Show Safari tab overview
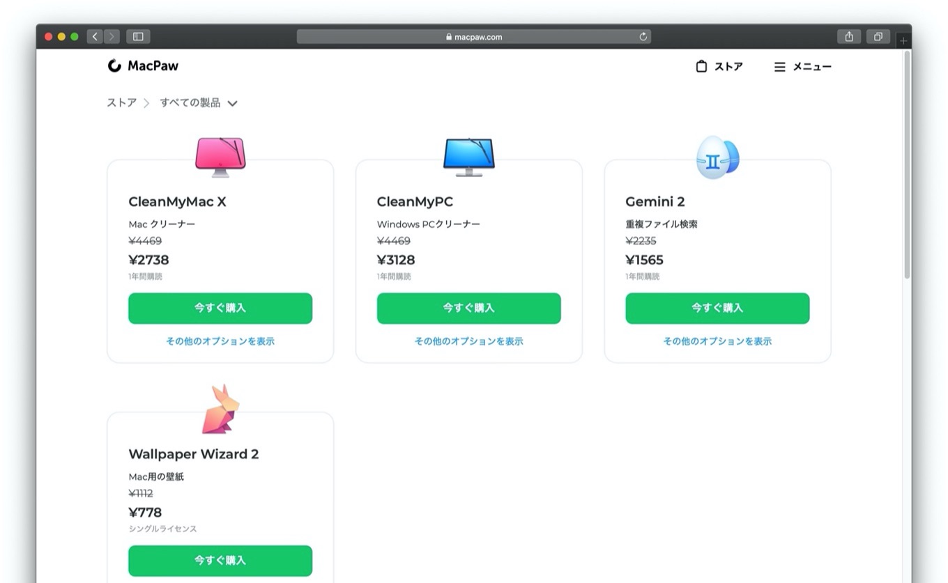This screenshot has height=583, width=948. pos(878,37)
